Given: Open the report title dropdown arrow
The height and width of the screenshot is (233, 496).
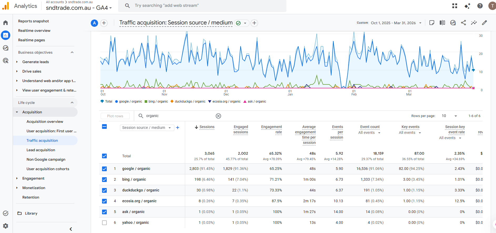Looking at the screenshot, I should 245,23.
